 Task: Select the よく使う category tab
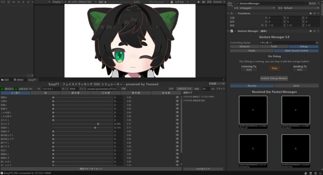[x=15, y=93]
